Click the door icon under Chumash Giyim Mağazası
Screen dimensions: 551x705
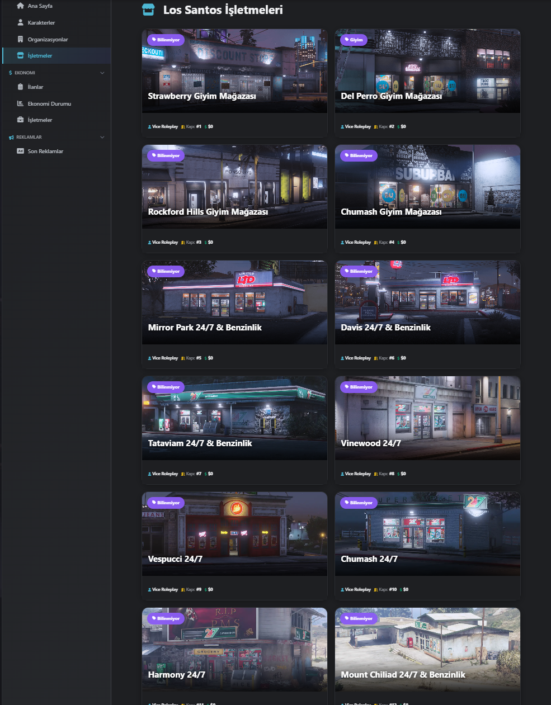[376, 243]
